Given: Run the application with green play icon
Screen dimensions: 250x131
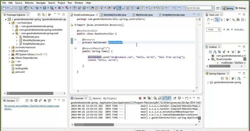Looking at the screenshot, I should pos(44,8).
